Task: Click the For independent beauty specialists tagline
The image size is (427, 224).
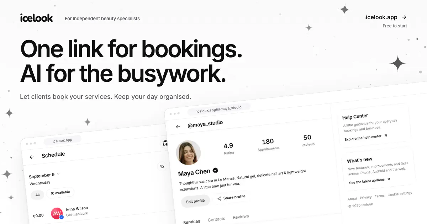Action: click(102, 18)
